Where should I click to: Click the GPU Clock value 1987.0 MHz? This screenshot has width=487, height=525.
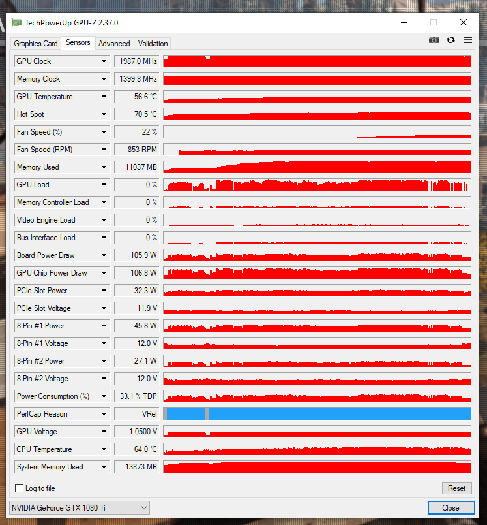coord(137,61)
